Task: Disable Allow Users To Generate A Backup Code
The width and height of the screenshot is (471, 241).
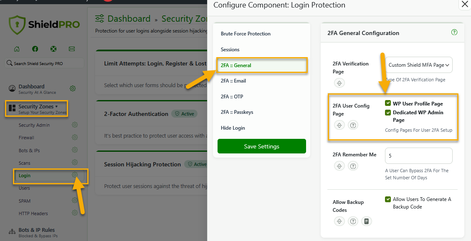Action: (x=388, y=199)
